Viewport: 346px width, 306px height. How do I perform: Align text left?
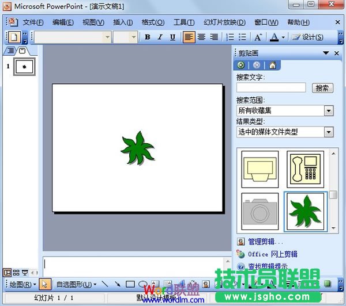tap(189, 37)
